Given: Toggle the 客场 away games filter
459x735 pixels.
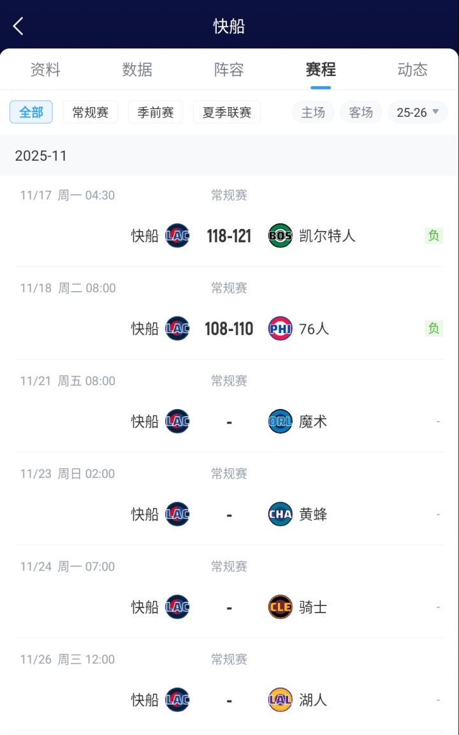Looking at the screenshot, I should [x=361, y=112].
